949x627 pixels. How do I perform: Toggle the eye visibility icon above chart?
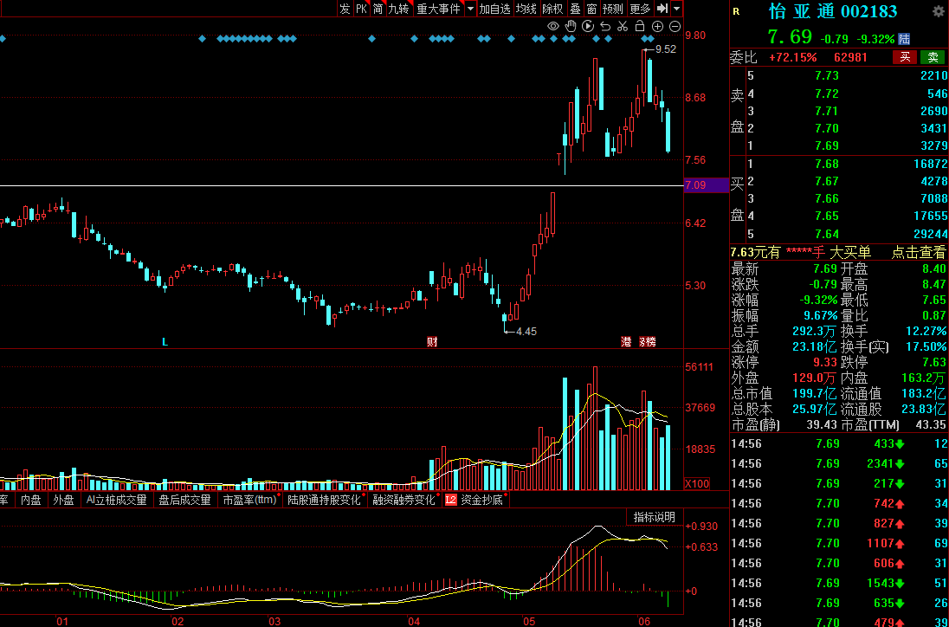click(x=553, y=27)
